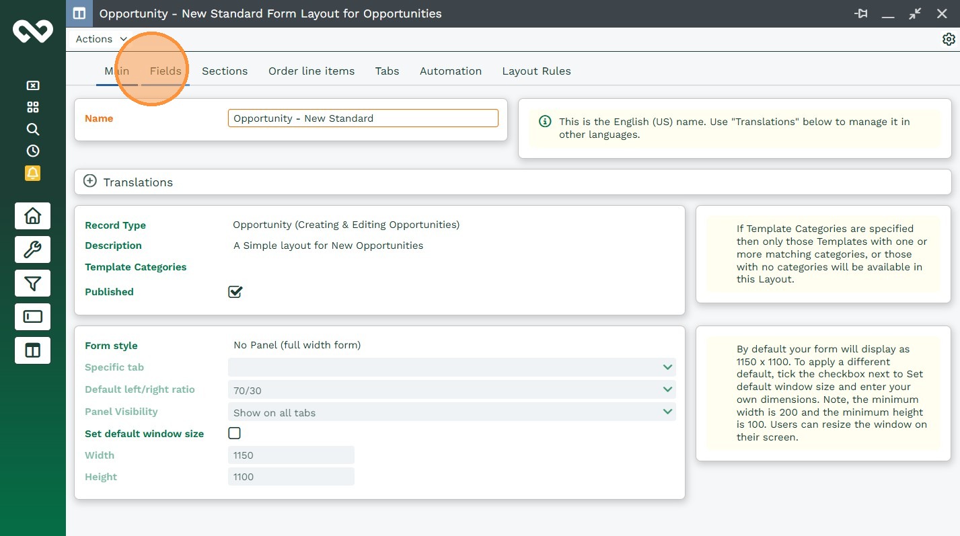Open the recent history clock icon
Screen dimensions: 960x536
[32, 151]
